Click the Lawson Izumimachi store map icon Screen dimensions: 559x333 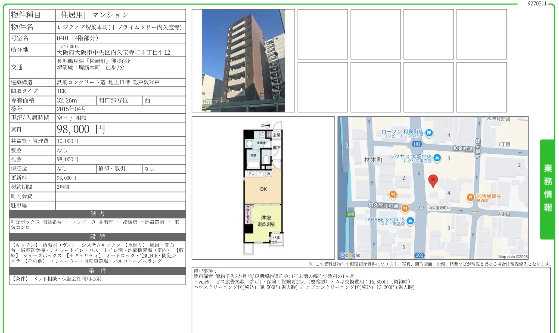[429, 133]
